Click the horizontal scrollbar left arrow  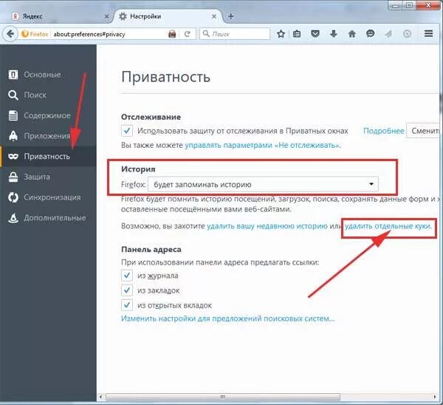tap(100, 397)
